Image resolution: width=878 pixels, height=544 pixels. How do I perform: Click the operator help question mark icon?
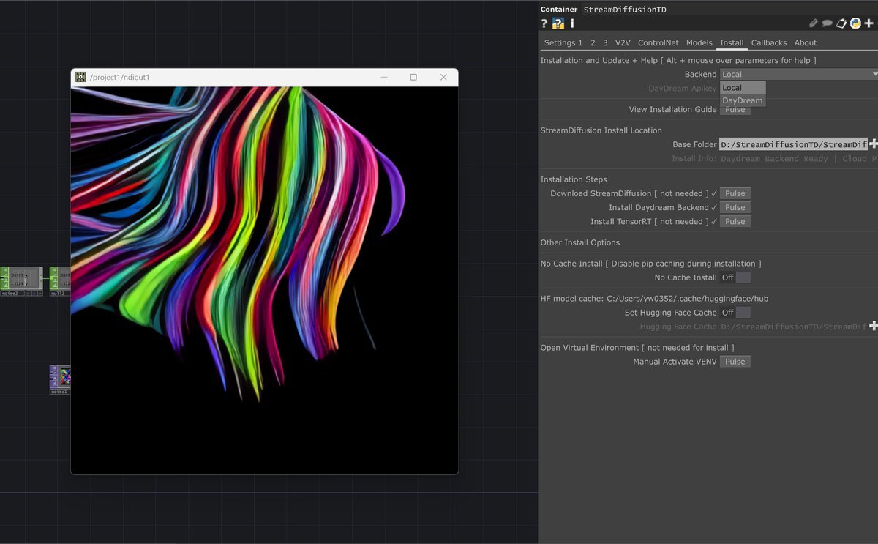coord(544,23)
